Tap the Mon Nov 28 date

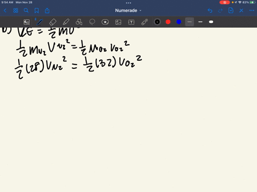[24, 3]
